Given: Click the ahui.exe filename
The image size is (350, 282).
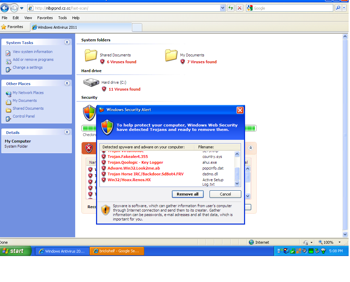Looking at the screenshot, I should click(210, 162).
